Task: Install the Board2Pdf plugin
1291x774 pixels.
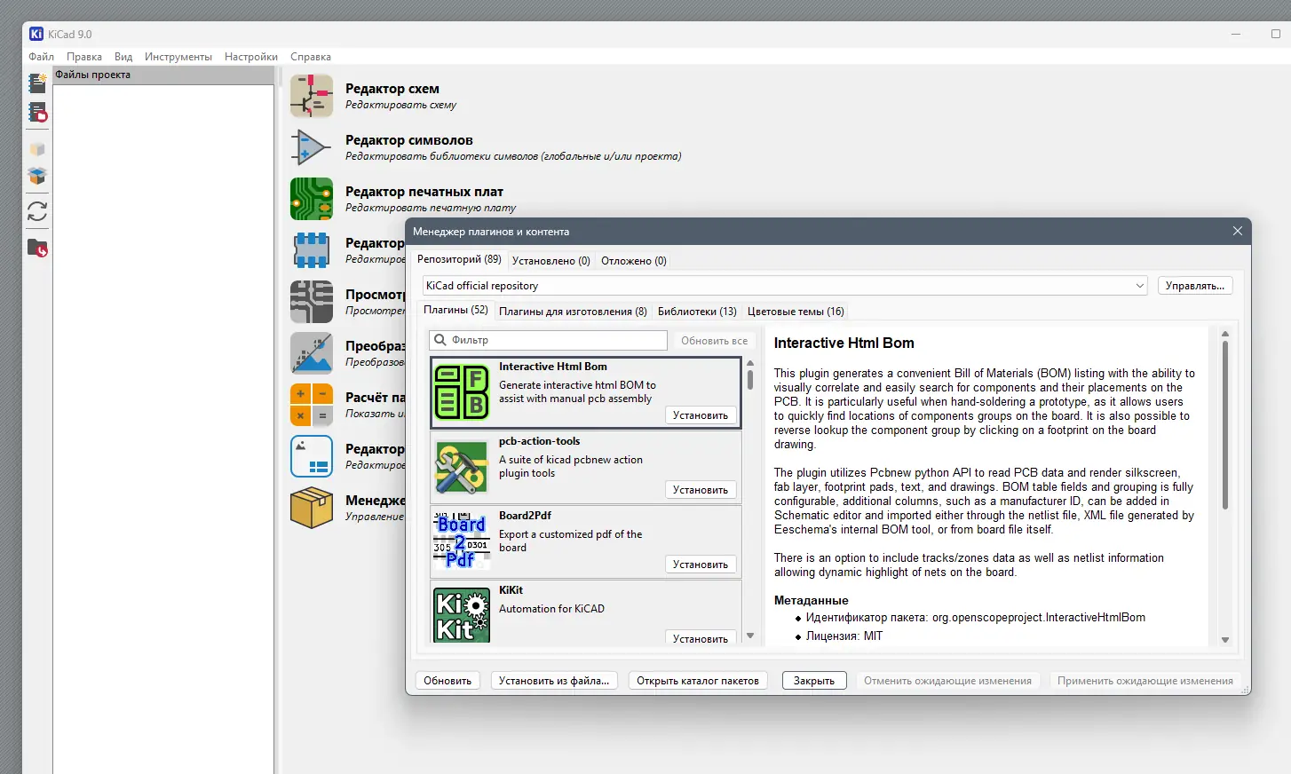Action: click(x=701, y=564)
